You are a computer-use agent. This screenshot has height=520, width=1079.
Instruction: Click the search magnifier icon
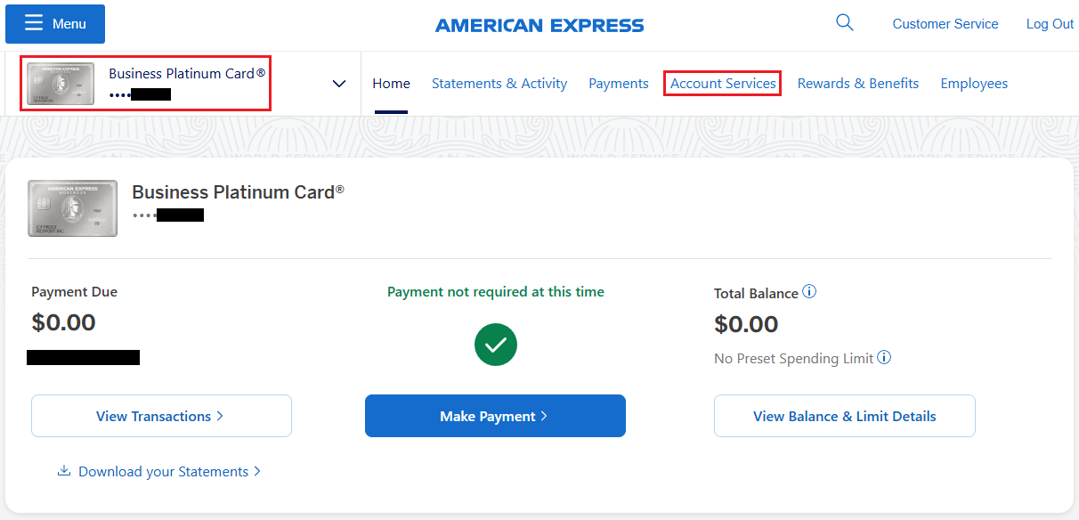pos(844,23)
